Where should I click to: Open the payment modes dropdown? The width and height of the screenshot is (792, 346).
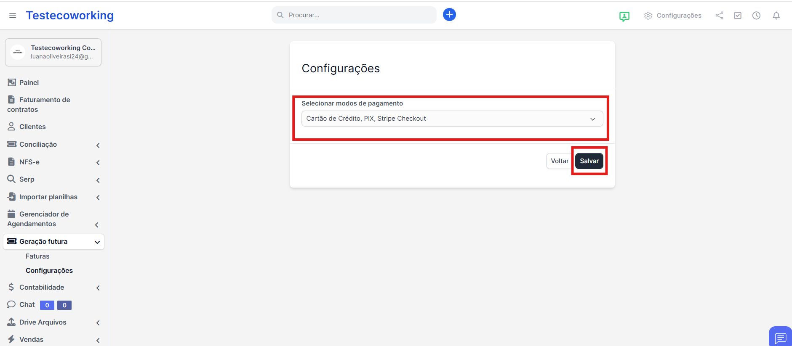pos(452,119)
